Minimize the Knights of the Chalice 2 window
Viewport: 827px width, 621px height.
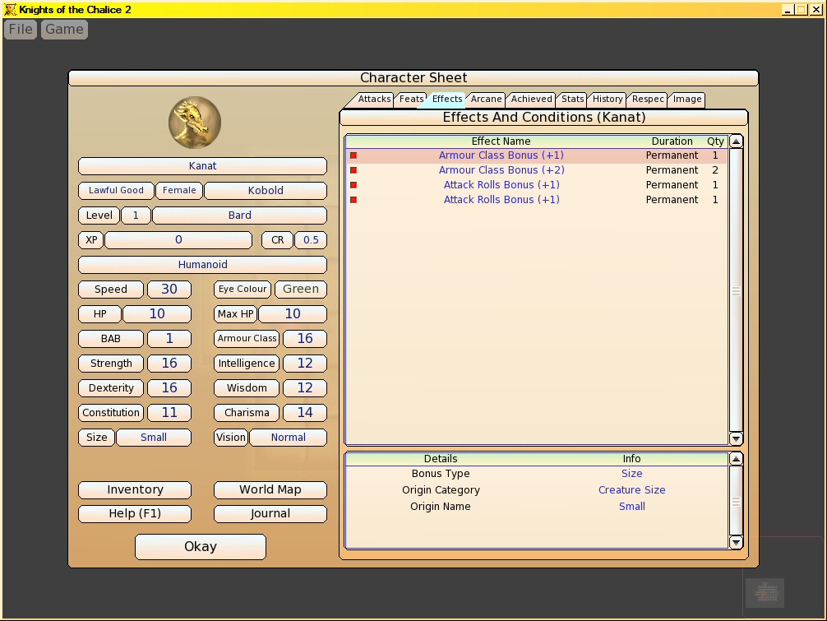pos(788,10)
